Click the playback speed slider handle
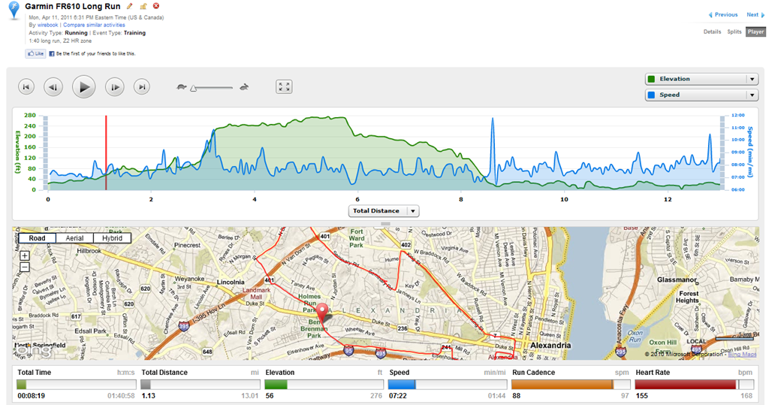 tap(194, 89)
